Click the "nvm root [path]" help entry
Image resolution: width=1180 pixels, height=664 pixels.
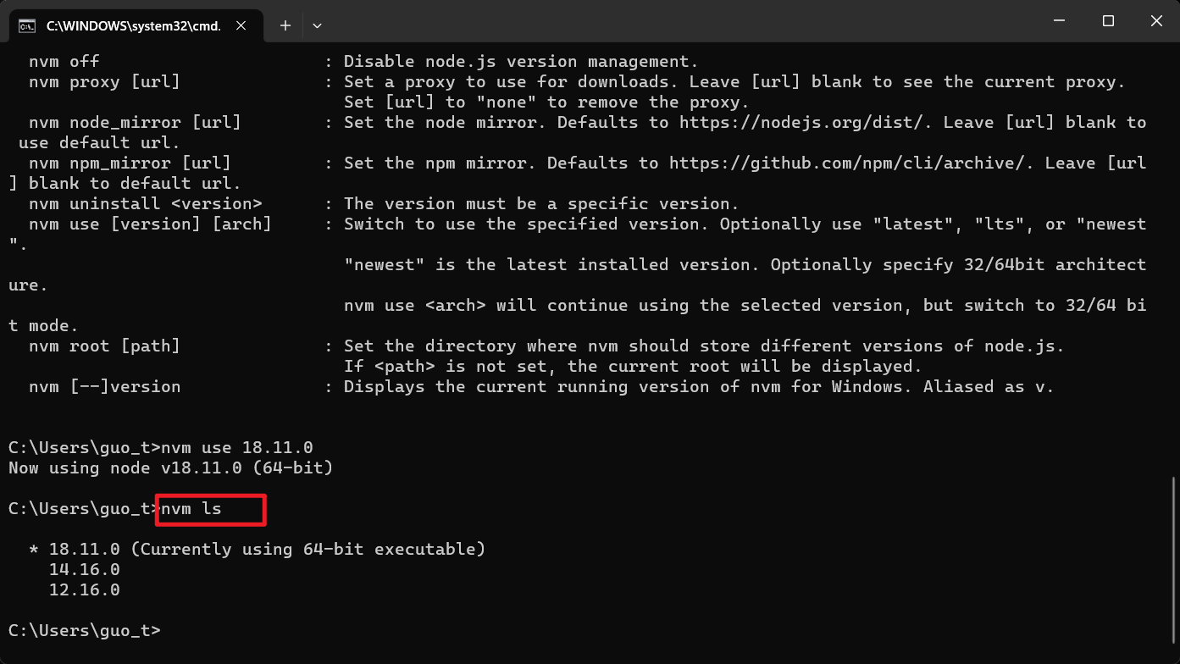click(x=104, y=346)
